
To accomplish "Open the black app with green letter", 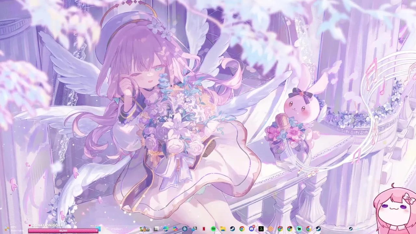I will (x=261, y=229).
